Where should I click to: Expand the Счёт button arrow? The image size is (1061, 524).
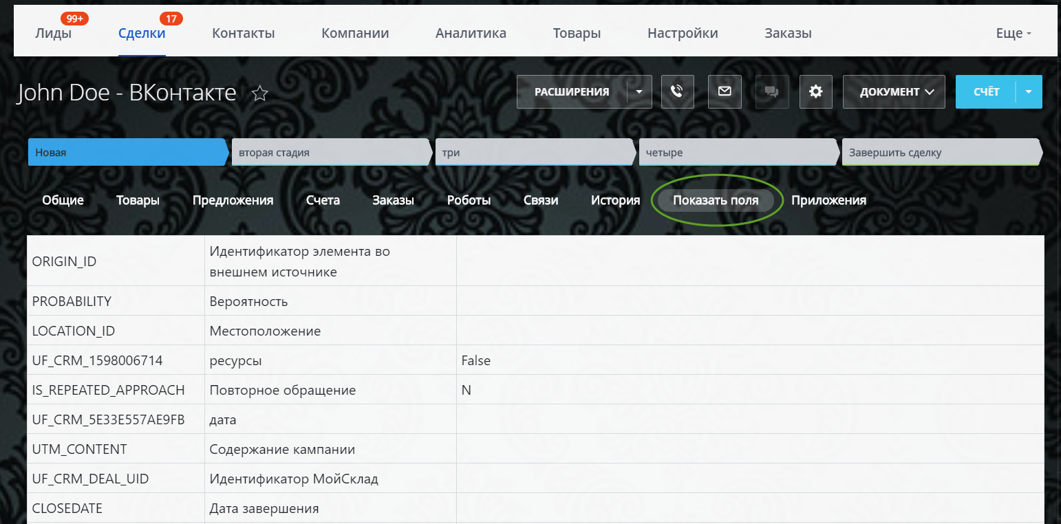(1029, 91)
